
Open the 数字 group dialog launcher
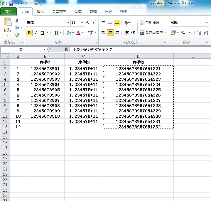pos(207,42)
